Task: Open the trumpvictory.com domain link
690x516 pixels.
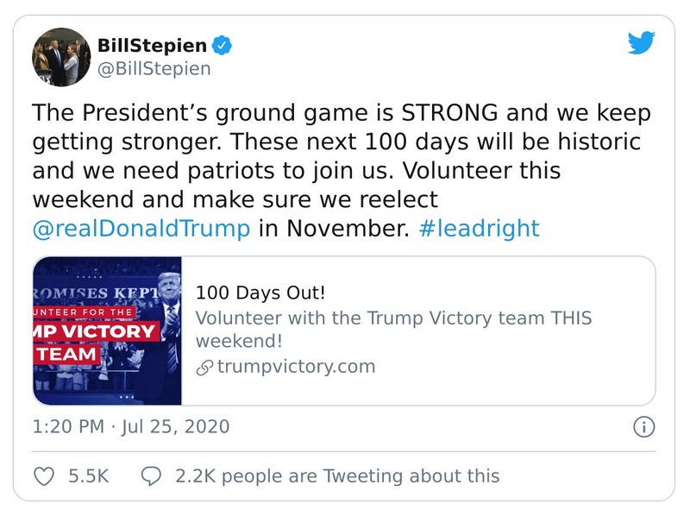Action: 296,367
